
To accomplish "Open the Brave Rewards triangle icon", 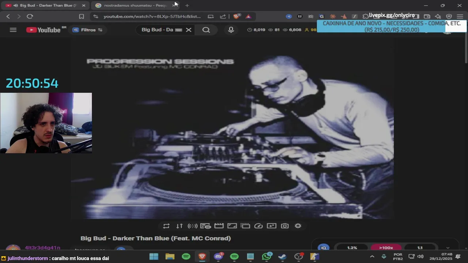I will 248,16.
